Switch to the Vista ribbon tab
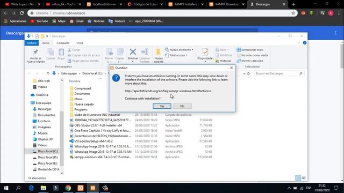Viewport: 344px width, 193px height. coord(80,43)
